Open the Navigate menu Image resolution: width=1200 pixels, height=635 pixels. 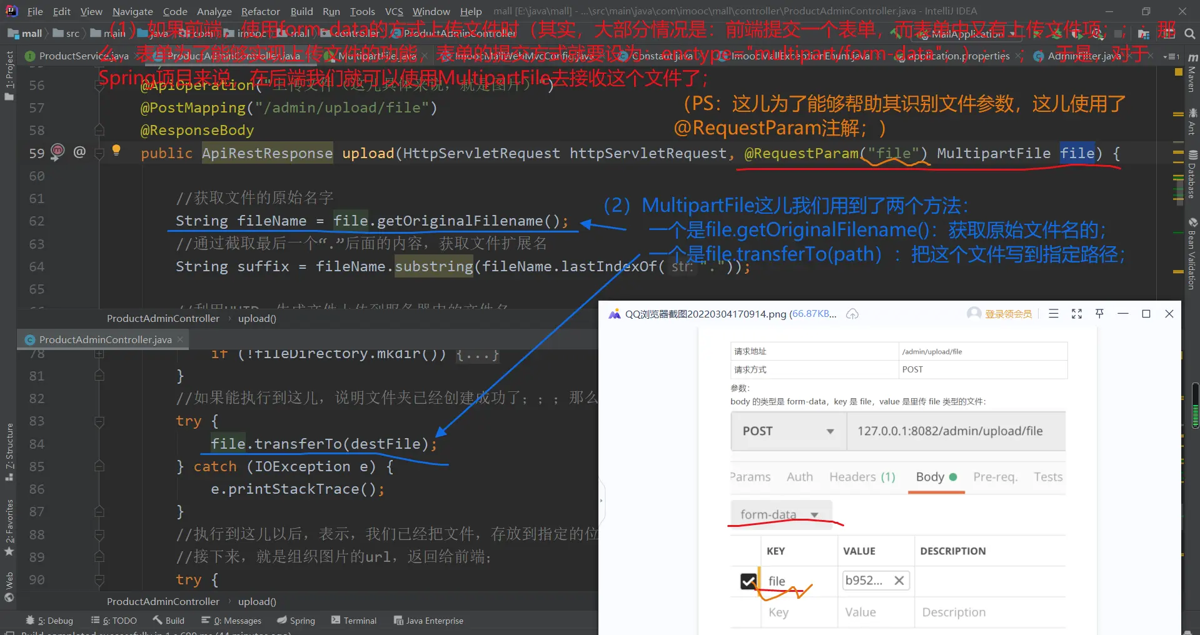pyautogui.click(x=133, y=11)
